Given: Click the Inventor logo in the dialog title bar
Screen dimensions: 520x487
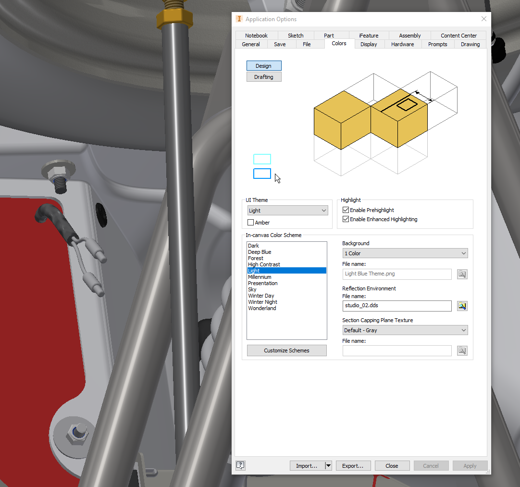Looking at the screenshot, I should [x=239, y=19].
